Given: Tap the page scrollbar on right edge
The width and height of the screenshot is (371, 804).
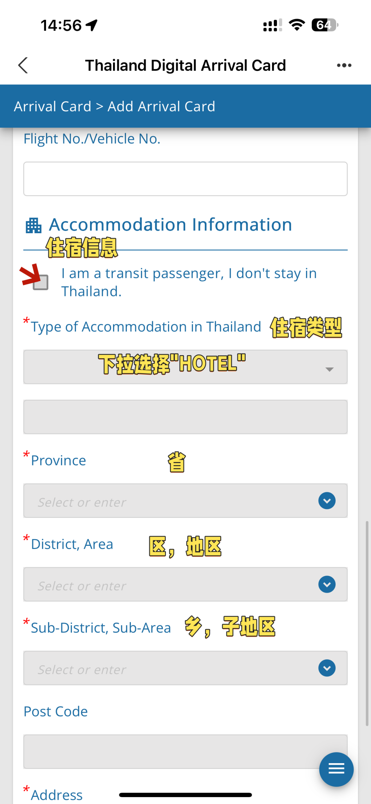Looking at the screenshot, I should (x=367, y=622).
